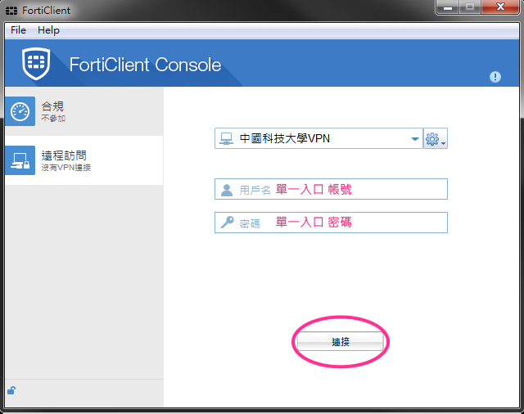Viewport: 524px width, 414px height.
Task: Click the computer icon in VPN dropdown
Action: (226, 138)
